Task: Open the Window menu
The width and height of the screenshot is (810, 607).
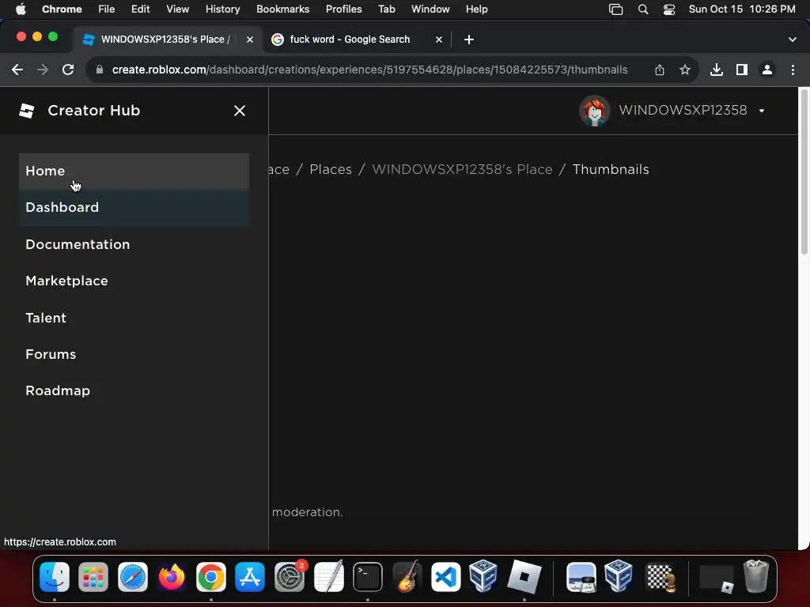Action: [x=430, y=9]
